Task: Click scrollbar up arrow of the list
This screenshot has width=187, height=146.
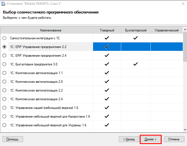Action: click(x=185, y=30)
